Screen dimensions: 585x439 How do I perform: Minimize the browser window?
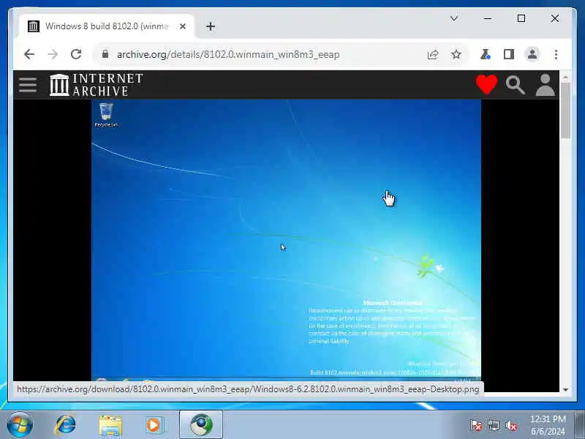[488, 18]
